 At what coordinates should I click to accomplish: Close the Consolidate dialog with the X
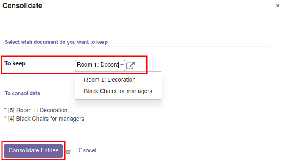click(277, 6)
